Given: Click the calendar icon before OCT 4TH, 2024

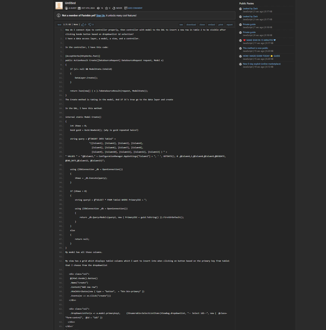Looking at the screenshot, I should pos(79,8).
